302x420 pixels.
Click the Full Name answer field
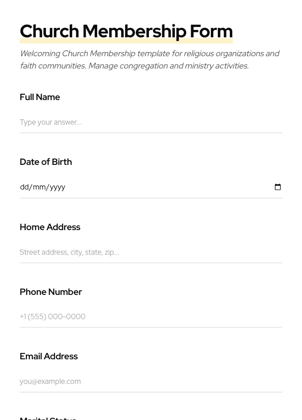click(151, 122)
